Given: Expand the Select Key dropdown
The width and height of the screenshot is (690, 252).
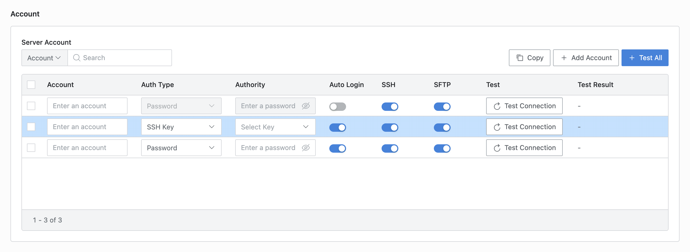Looking at the screenshot, I should [x=275, y=127].
